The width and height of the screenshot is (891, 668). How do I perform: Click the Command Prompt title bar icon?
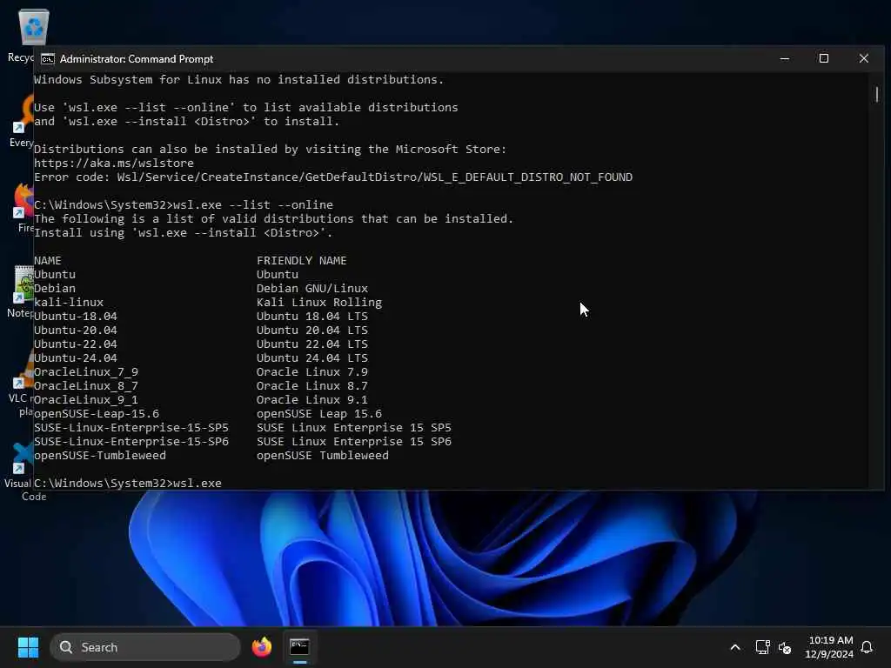click(48, 59)
